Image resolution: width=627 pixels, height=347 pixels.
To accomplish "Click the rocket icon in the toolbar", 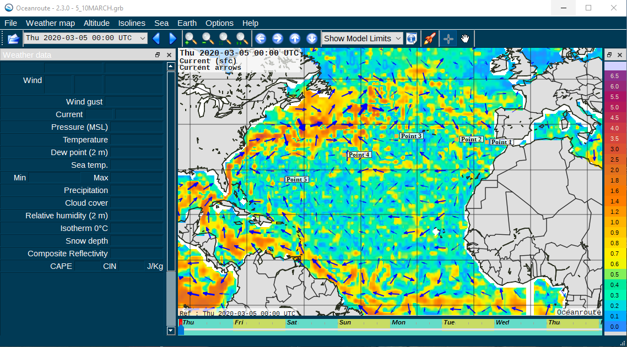I will 430,38.
